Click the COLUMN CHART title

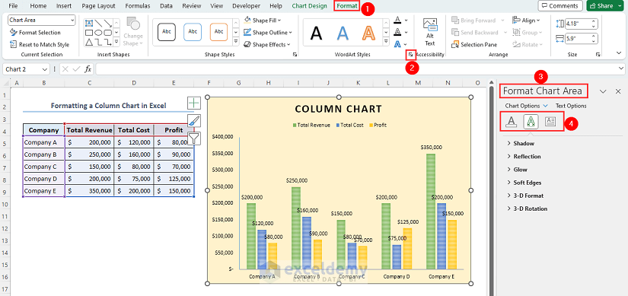(339, 109)
